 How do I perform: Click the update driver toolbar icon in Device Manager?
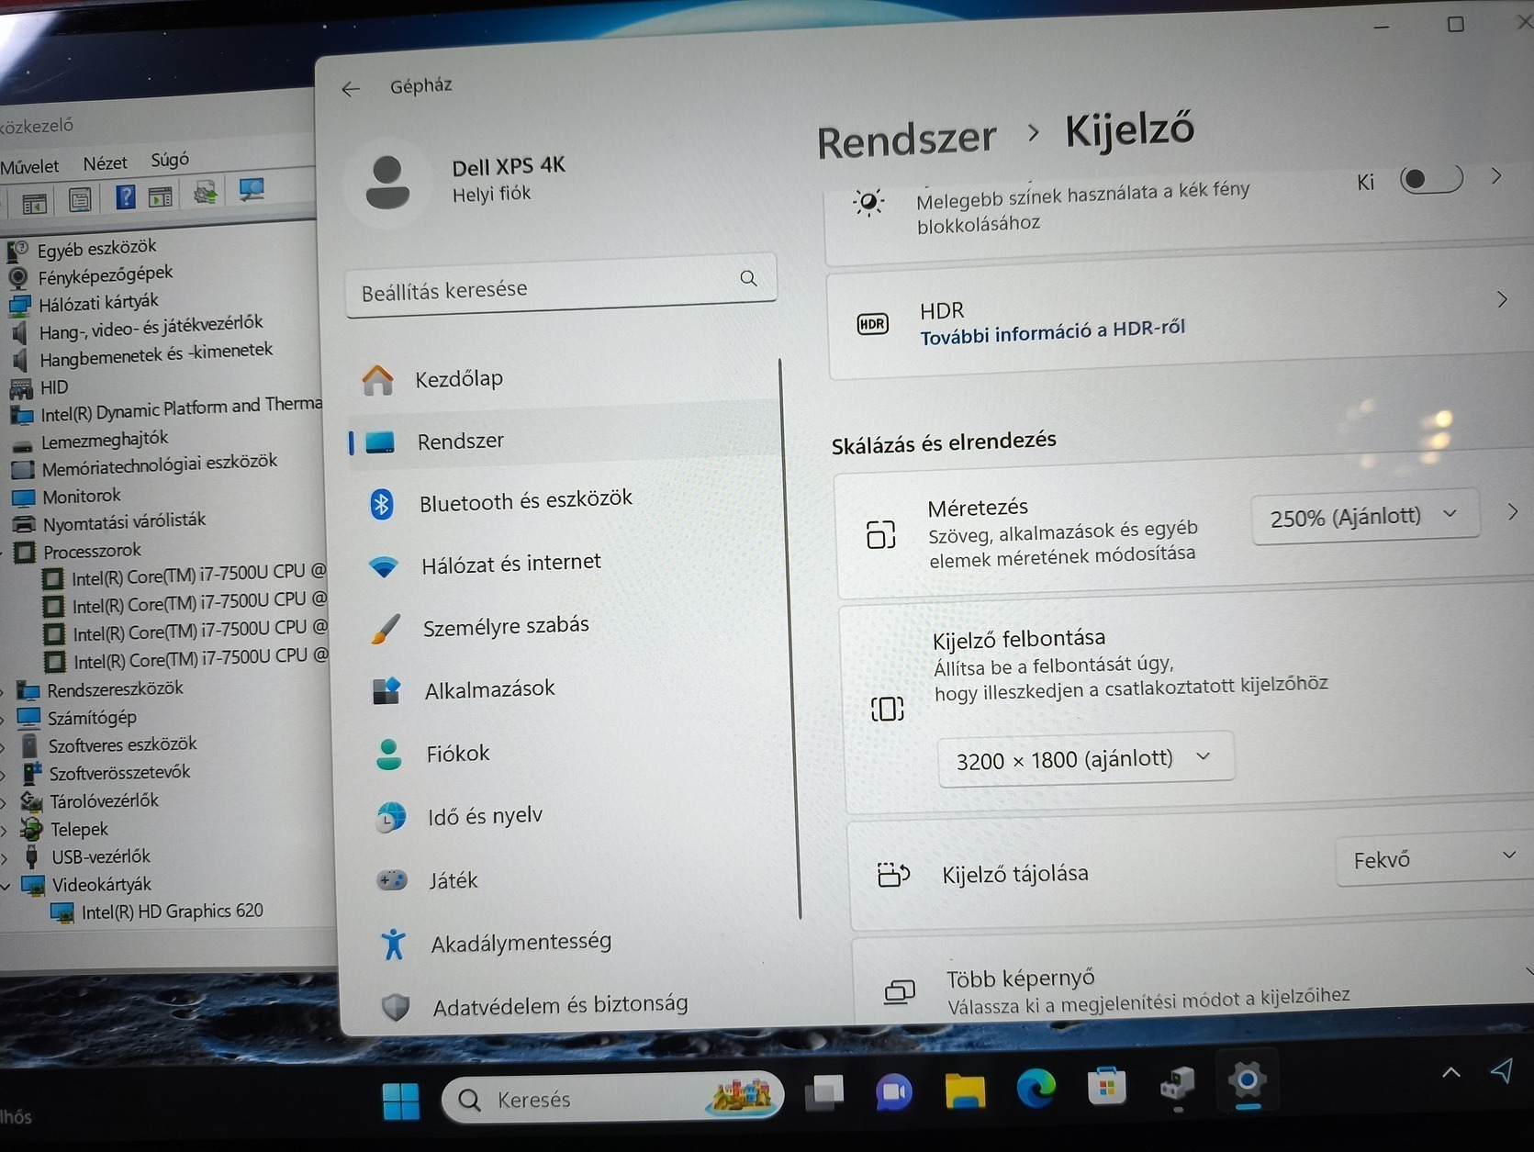click(205, 192)
